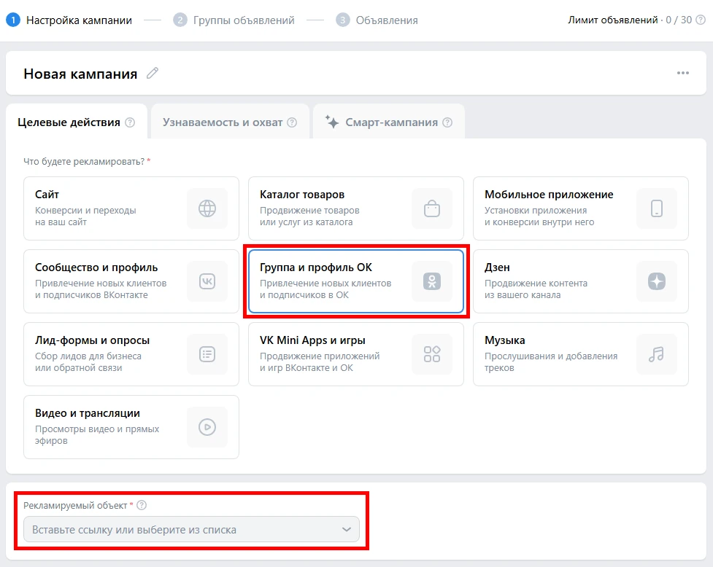Select the VK Mini Apps и игры option
Image resolution: width=713 pixels, height=567 pixels.
328,353
